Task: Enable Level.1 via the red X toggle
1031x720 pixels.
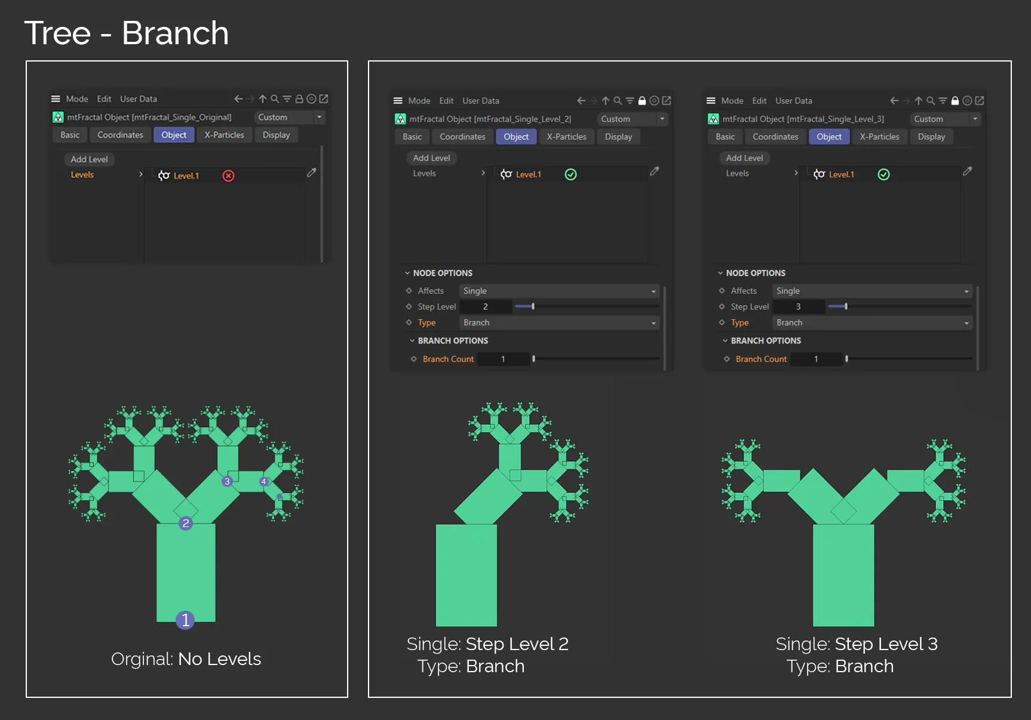Action: 228,176
